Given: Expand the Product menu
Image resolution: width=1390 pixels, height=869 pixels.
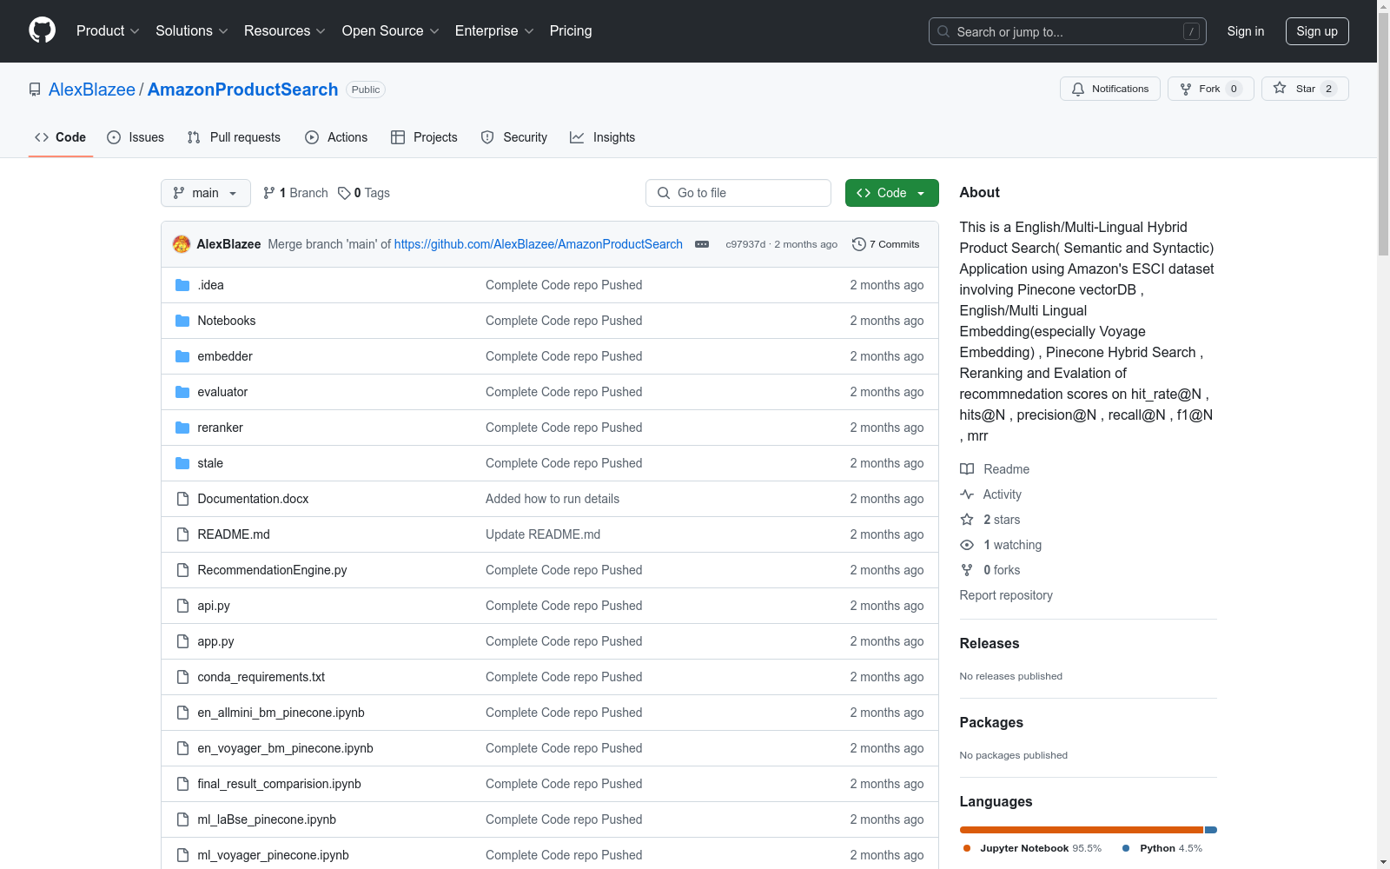Looking at the screenshot, I should (x=108, y=31).
